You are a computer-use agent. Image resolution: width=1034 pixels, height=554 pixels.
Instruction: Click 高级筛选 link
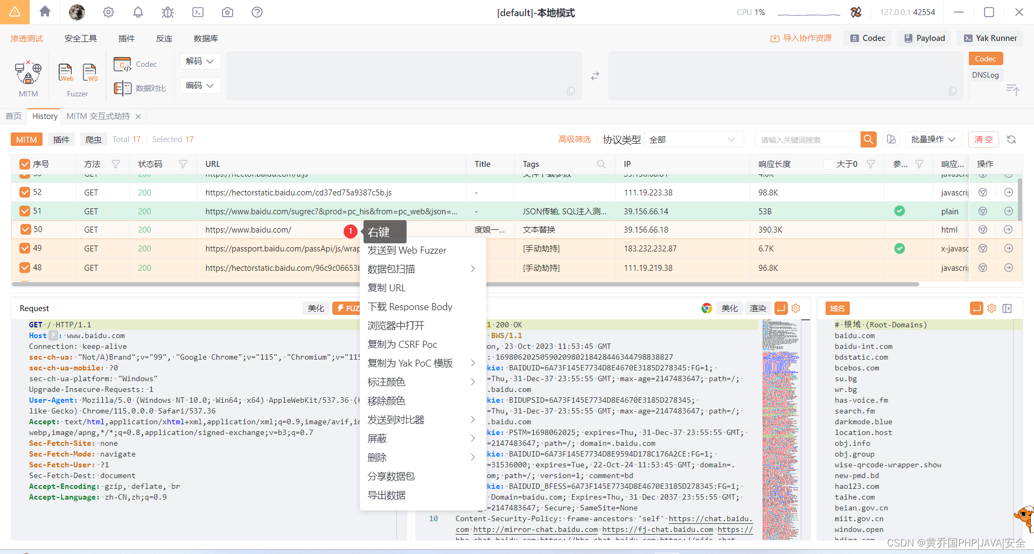574,139
